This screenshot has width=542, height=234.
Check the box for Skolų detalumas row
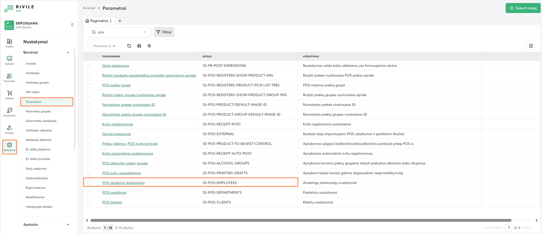89,66
